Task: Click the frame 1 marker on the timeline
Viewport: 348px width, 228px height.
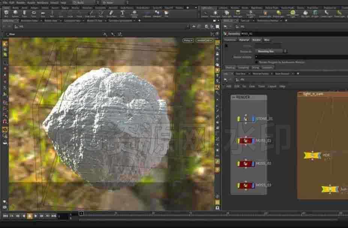Action: (x=81, y=213)
